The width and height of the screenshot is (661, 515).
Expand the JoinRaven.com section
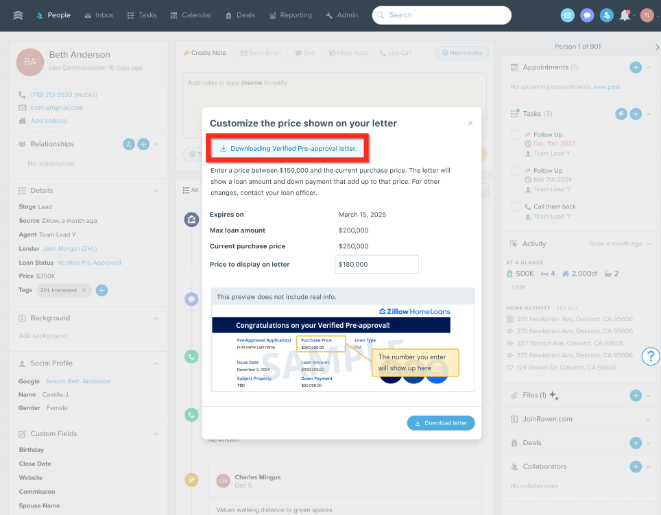click(649, 419)
